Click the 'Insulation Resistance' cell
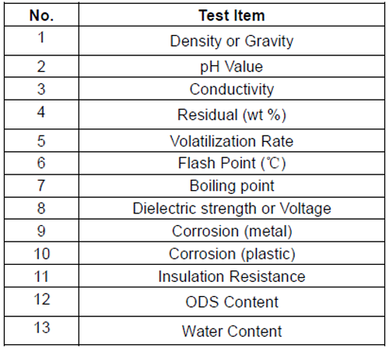The width and height of the screenshot is (389, 349). pyautogui.click(x=232, y=276)
